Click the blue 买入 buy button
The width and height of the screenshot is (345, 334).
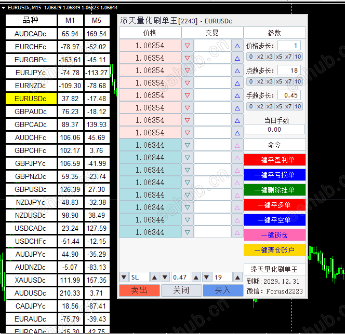pyautogui.click(x=223, y=290)
